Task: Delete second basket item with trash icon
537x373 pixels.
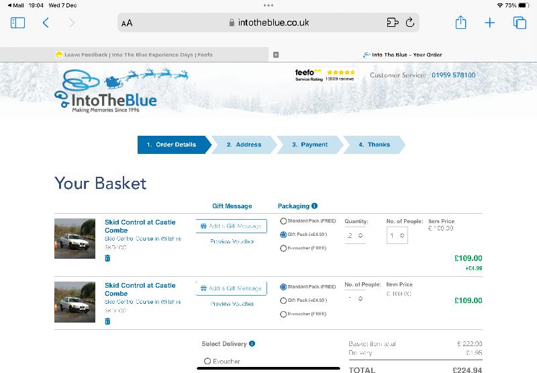Action: (107, 321)
